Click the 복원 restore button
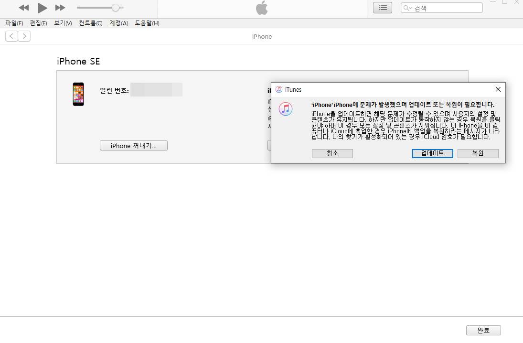 478,153
